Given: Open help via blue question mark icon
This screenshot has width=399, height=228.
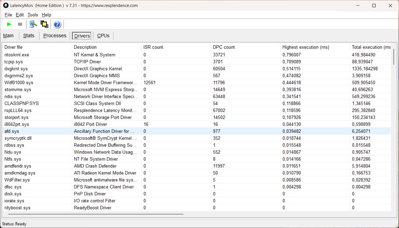Looking at the screenshot, I should point(57,24).
